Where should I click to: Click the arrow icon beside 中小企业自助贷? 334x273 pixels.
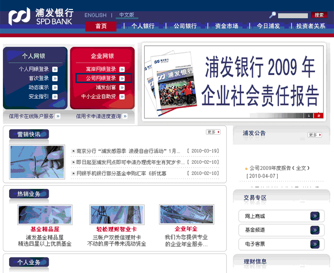coord(122,97)
